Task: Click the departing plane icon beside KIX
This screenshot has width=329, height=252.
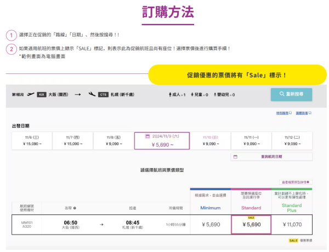Action: [x=31, y=94]
